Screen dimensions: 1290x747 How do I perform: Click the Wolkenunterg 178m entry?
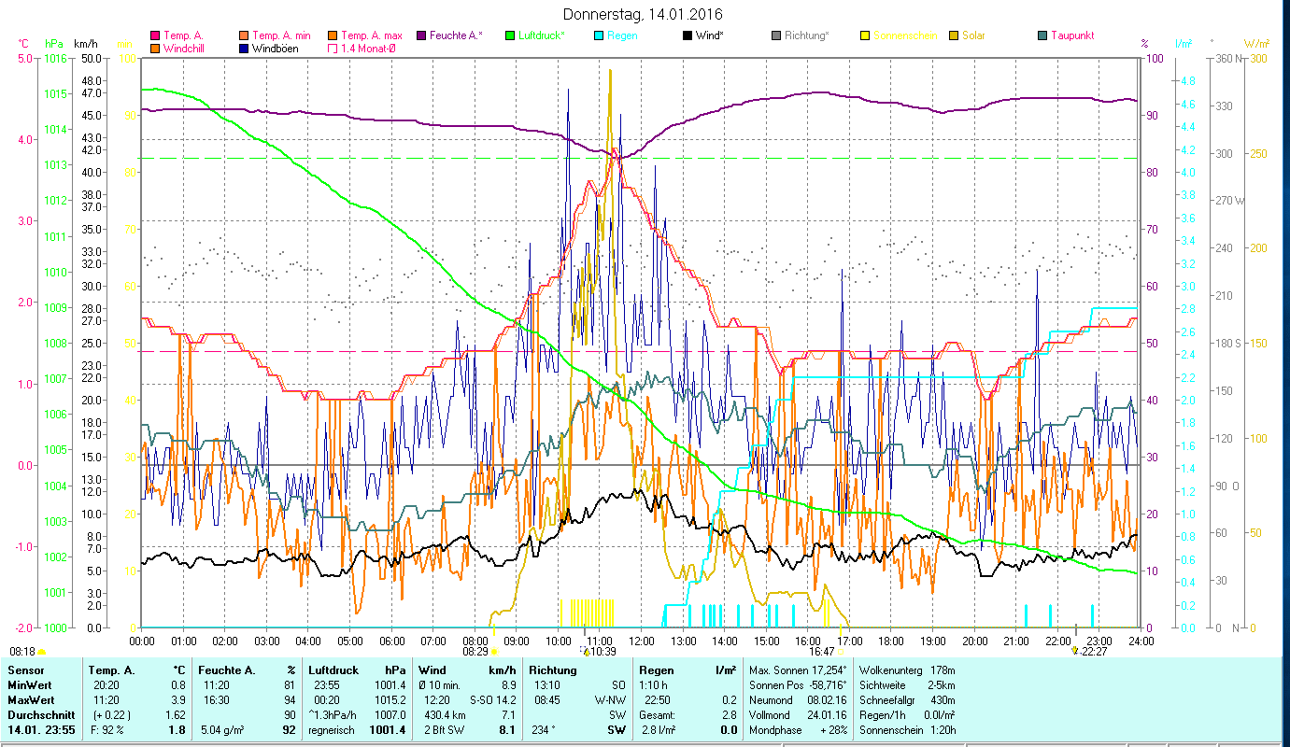[907, 669]
